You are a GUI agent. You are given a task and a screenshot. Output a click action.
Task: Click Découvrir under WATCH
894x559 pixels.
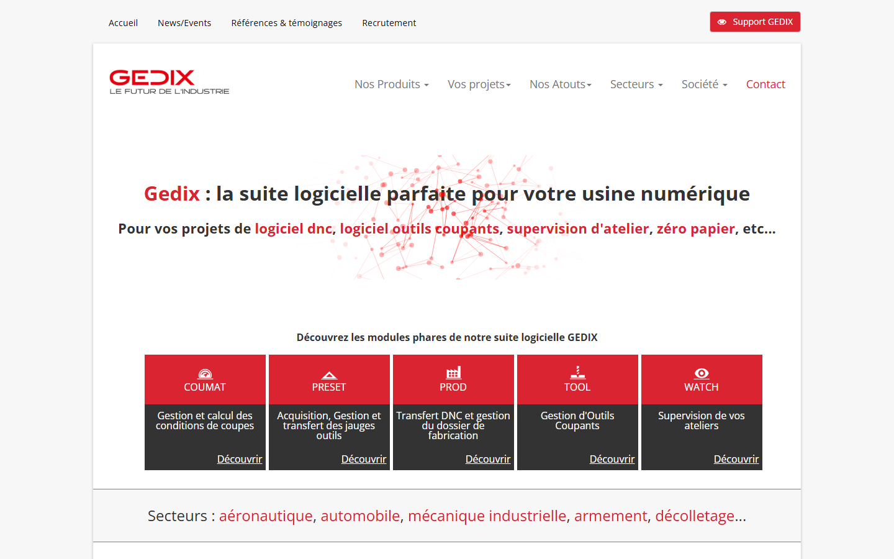pos(736,459)
